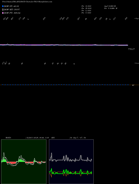Click the 'Pre V: 0.006 M' volume text
The image size is (139, 184).
(111, 8)
